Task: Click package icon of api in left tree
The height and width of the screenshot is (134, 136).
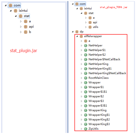Action: coord(25,27)
